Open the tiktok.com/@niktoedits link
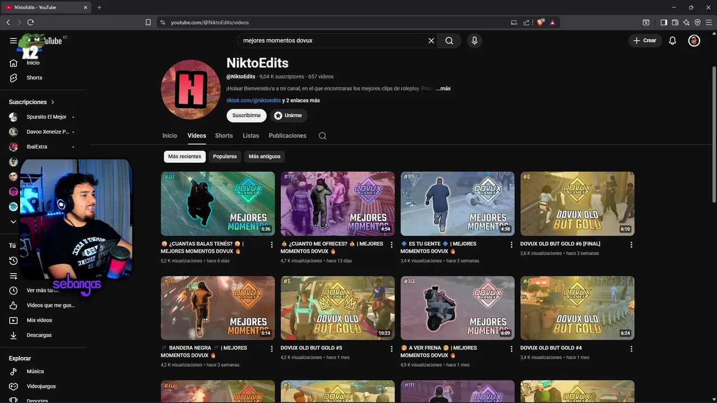Viewport: 717px width, 403px height. (x=253, y=101)
